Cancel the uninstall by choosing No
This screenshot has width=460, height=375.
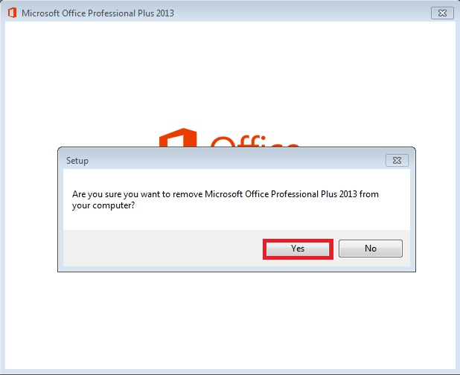click(x=371, y=249)
